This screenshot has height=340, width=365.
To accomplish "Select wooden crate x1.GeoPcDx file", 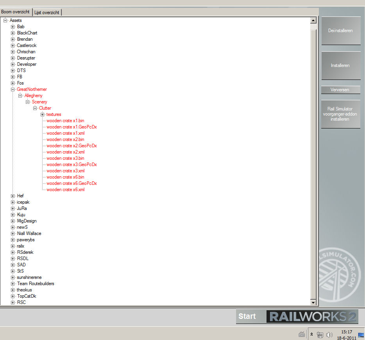I will [x=72, y=127].
